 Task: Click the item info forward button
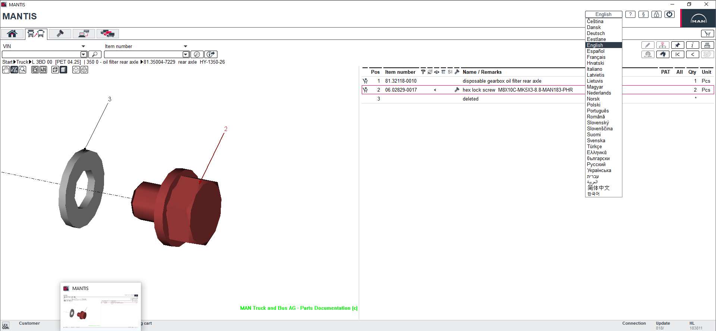point(211,54)
